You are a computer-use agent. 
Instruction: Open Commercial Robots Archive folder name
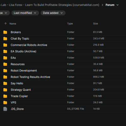(29, 45)
